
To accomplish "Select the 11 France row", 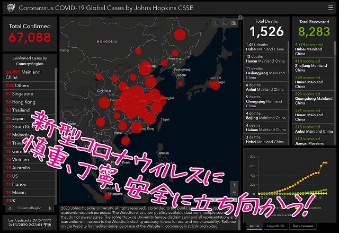I will pos(29,184).
